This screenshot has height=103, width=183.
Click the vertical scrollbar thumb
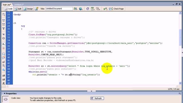(180, 37)
